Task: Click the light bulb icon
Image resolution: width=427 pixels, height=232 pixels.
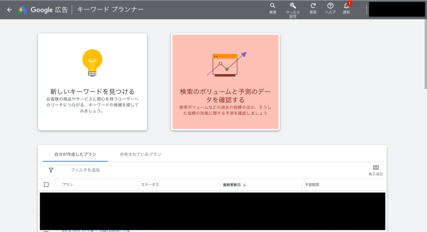Action: 92,63
